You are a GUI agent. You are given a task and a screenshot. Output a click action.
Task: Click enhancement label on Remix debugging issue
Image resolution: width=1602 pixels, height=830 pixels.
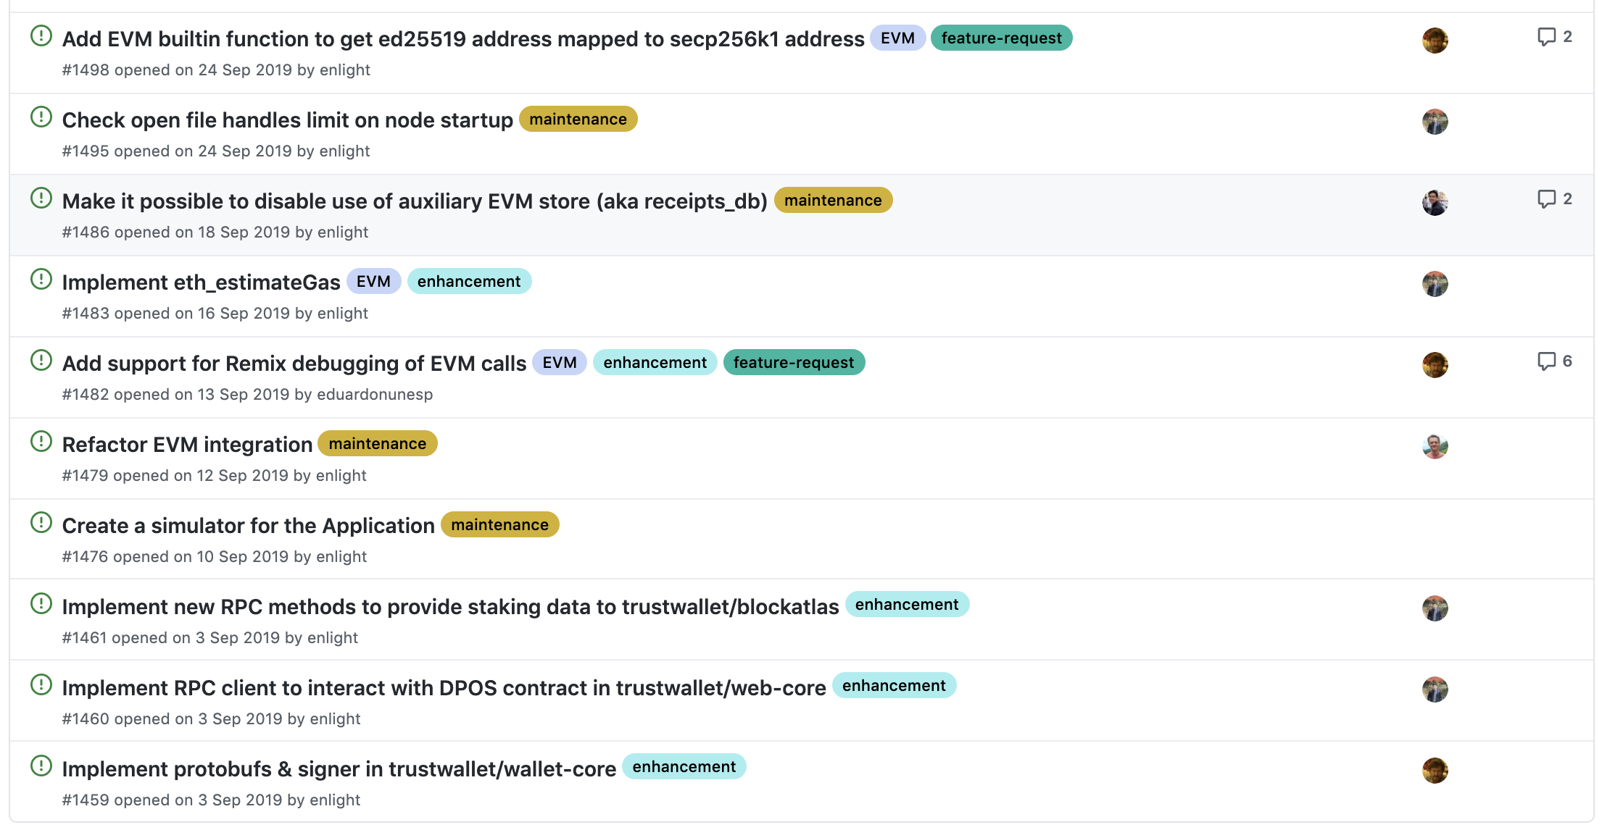coord(654,362)
